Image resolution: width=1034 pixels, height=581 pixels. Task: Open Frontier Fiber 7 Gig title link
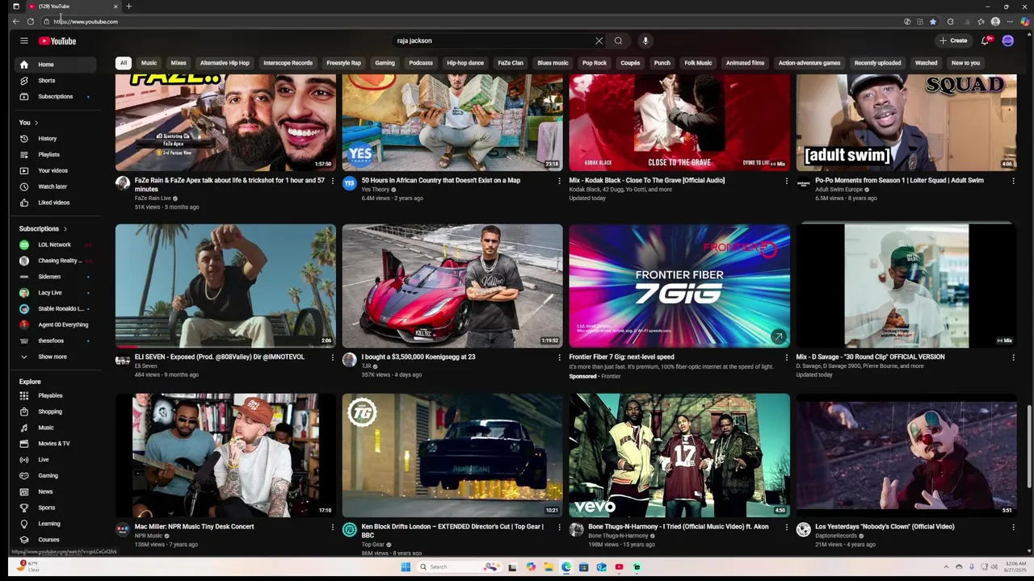coord(621,357)
